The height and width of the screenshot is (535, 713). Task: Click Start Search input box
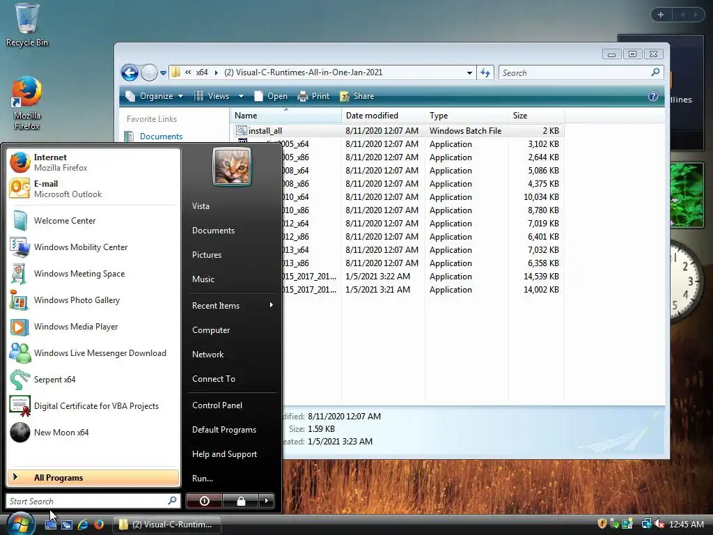pyautogui.click(x=93, y=501)
